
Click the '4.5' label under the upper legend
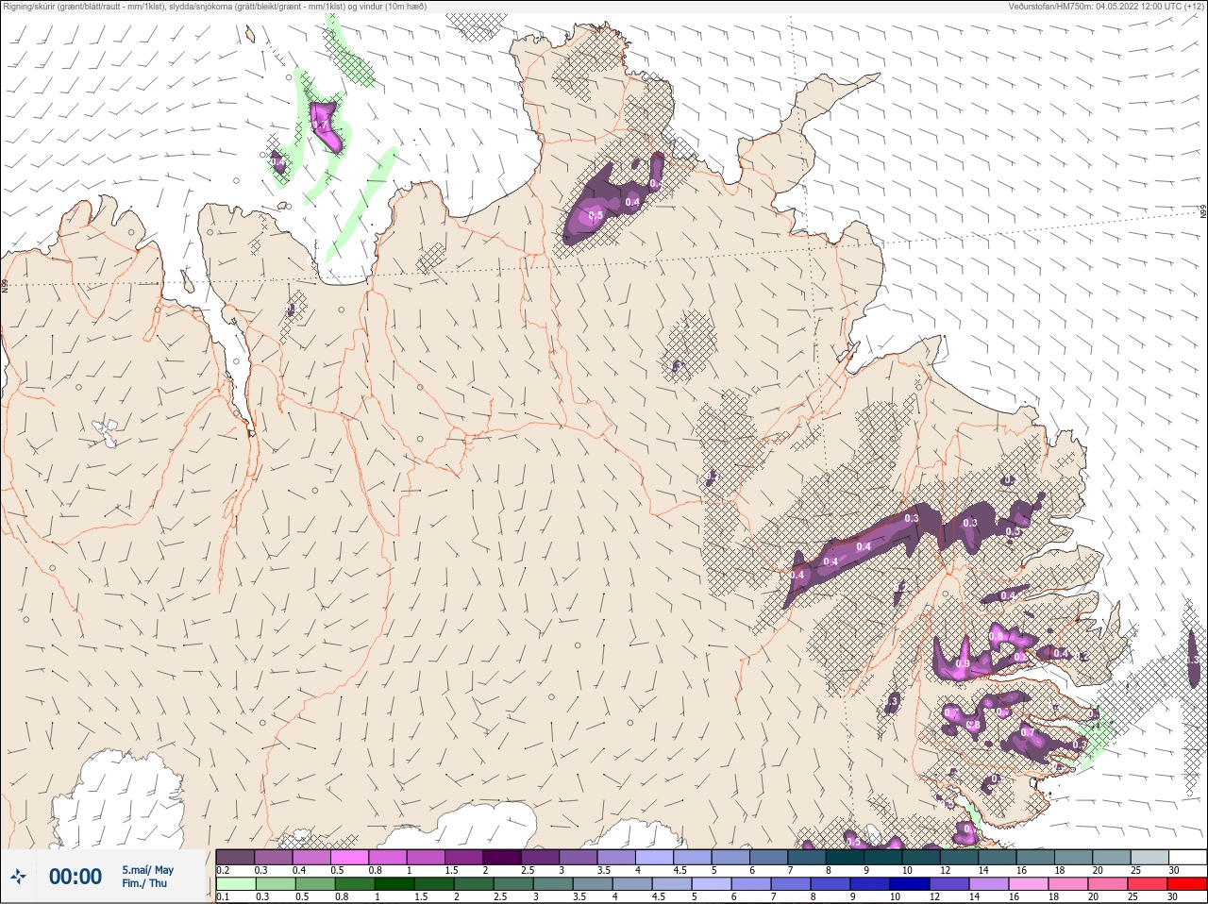tap(679, 870)
